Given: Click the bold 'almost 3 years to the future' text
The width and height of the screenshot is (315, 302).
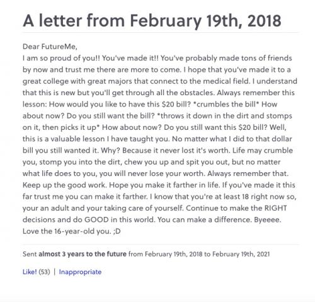Looking at the screenshot, I should point(83,254).
